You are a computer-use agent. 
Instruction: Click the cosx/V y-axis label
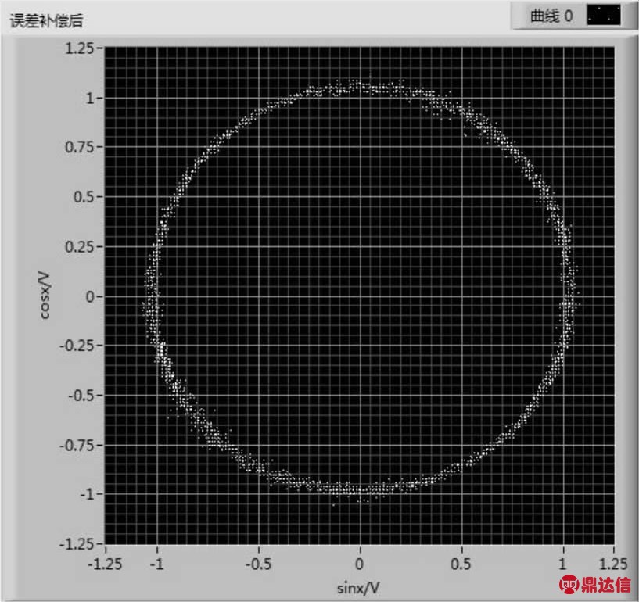click(45, 296)
